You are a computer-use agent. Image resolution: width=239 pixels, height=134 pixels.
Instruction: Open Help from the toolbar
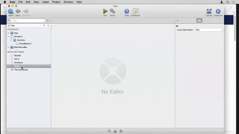click(127, 11)
